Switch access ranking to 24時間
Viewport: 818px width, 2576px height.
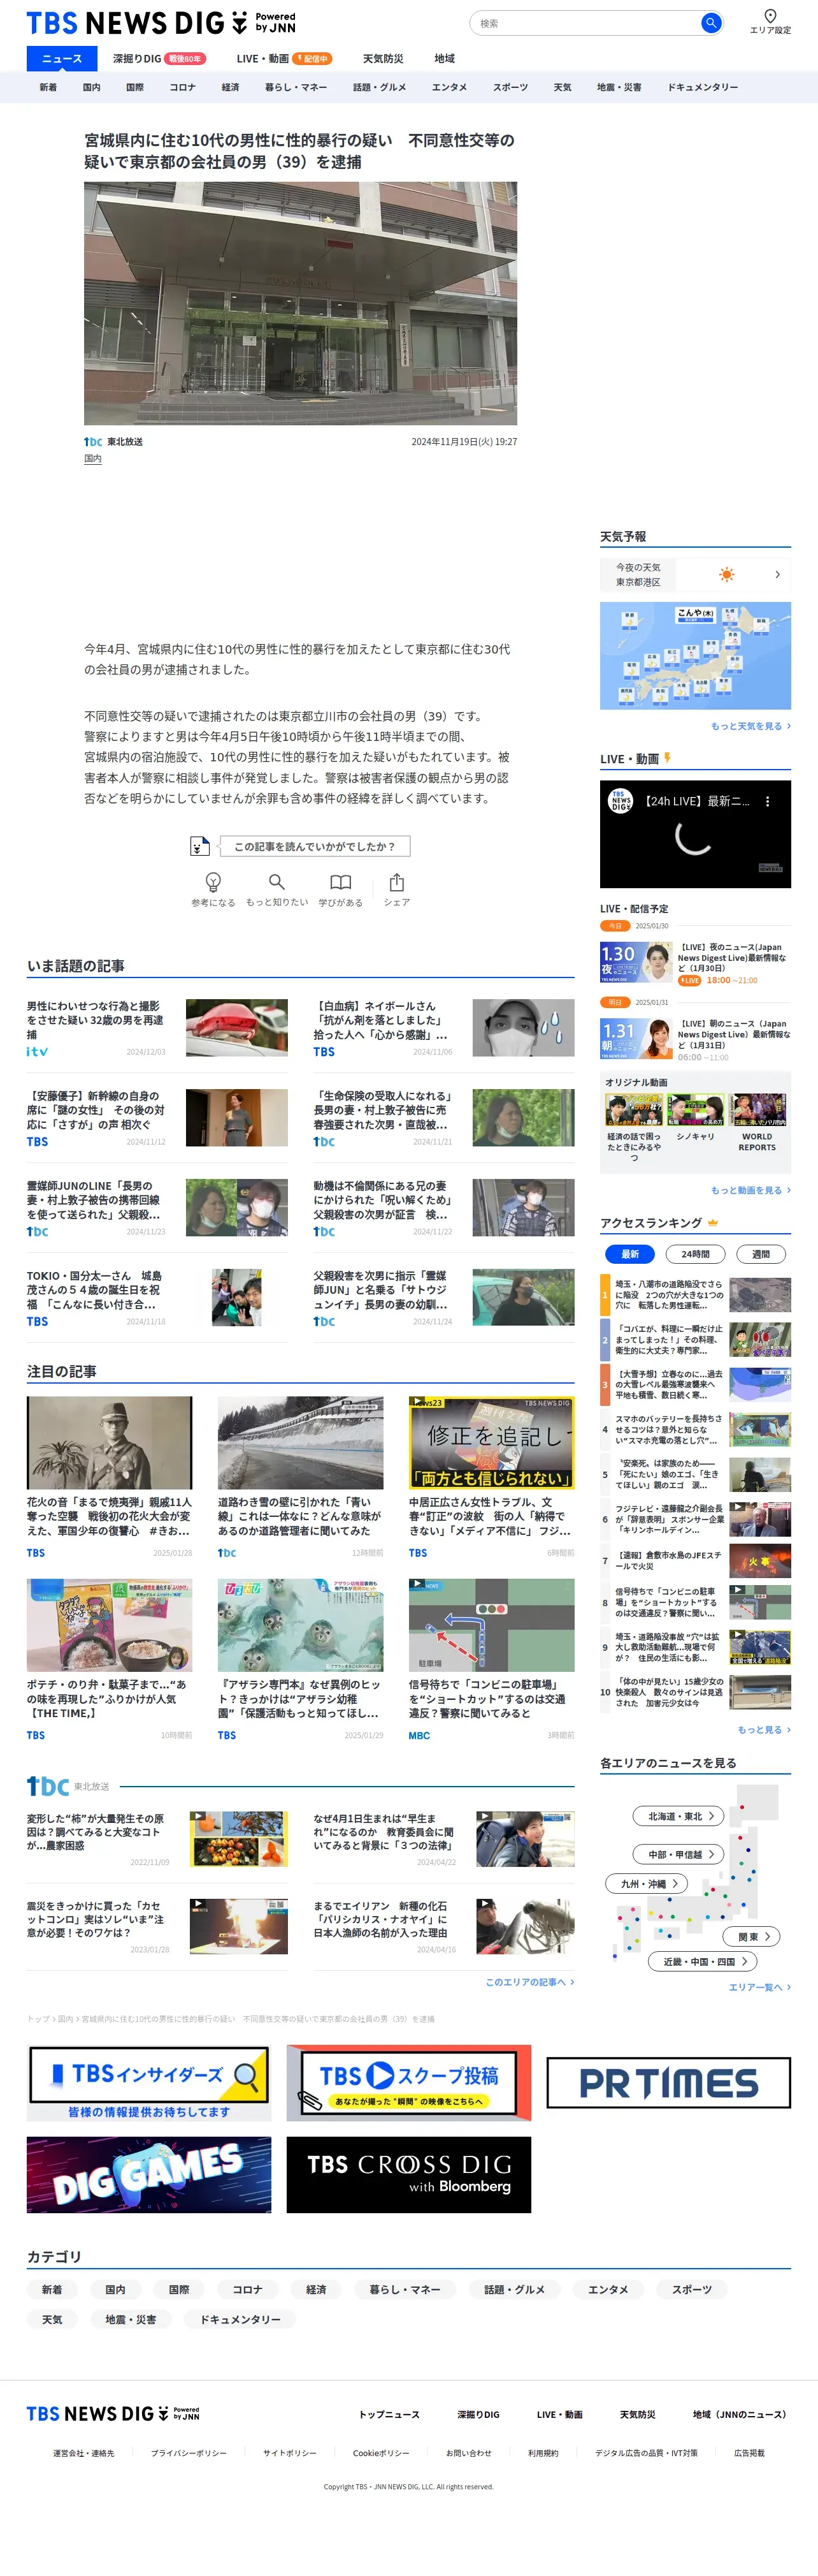click(695, 1254)
